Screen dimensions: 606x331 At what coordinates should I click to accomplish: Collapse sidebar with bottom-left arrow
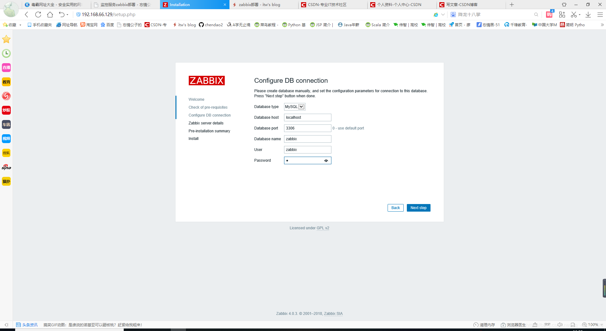coord(6,325)
